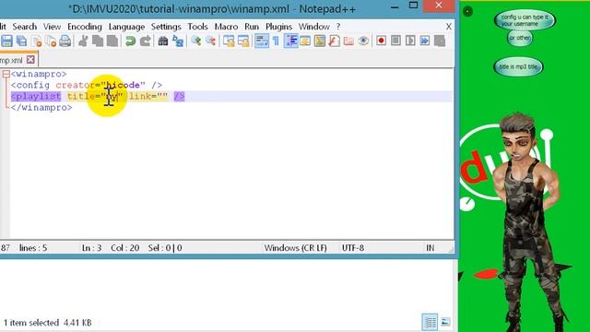Start macro recording with red dot
The image size is (590, 332).
tap(381, 41)
